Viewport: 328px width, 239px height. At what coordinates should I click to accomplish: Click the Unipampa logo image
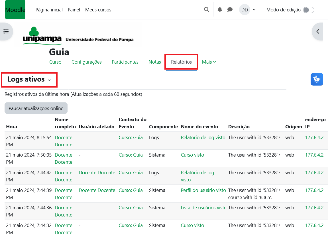tap(78, 36)
